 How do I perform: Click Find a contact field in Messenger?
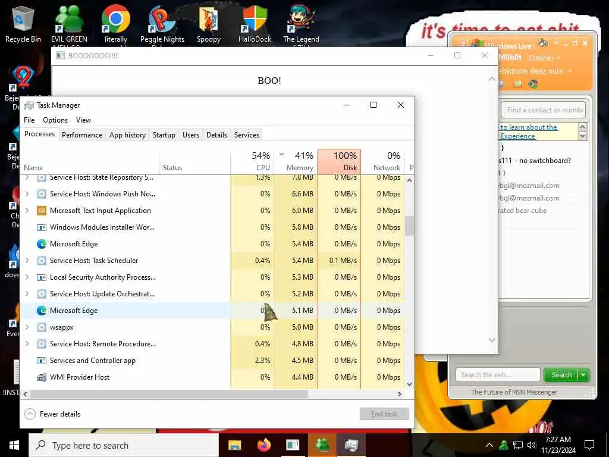point(544,110)
